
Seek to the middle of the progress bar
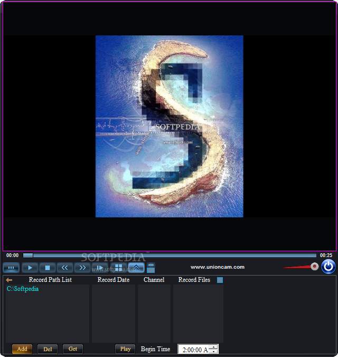point(170,255)
